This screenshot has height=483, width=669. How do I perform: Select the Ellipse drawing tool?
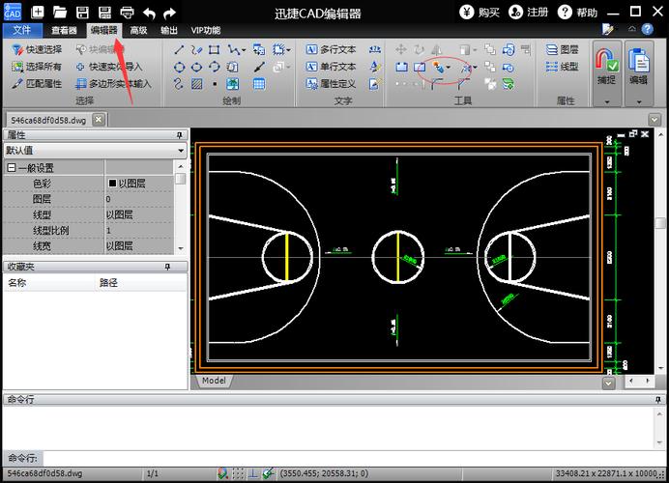click(x=196, y=67)
